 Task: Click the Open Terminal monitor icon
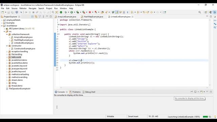point(17,12)
